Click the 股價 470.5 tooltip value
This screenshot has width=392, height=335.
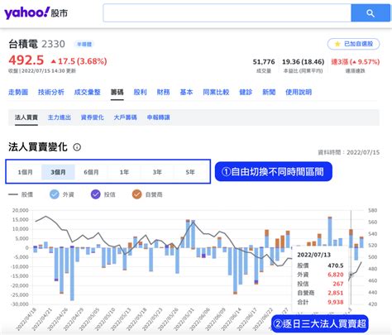point(336,266)
